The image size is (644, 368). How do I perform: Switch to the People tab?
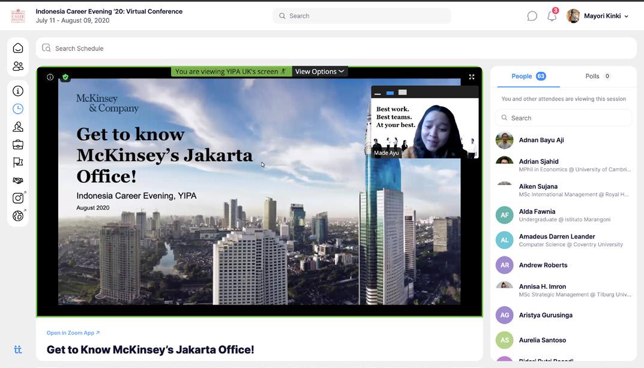click(528, 76)
